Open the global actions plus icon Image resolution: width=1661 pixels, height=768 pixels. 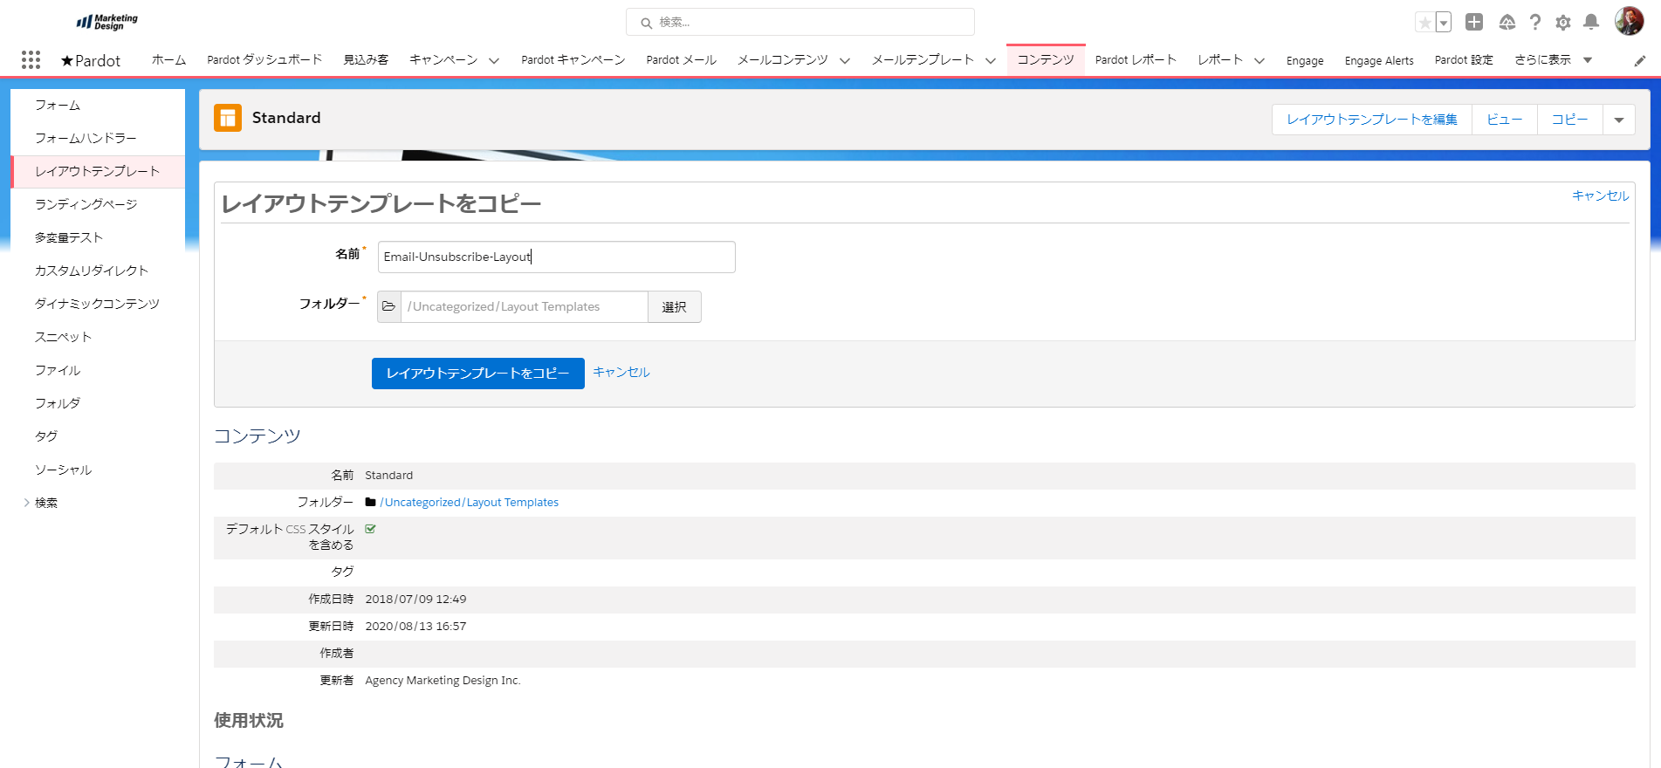point(1474,23)
